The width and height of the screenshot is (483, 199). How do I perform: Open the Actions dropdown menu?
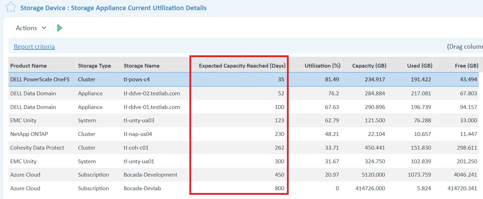tap(31, 28)
